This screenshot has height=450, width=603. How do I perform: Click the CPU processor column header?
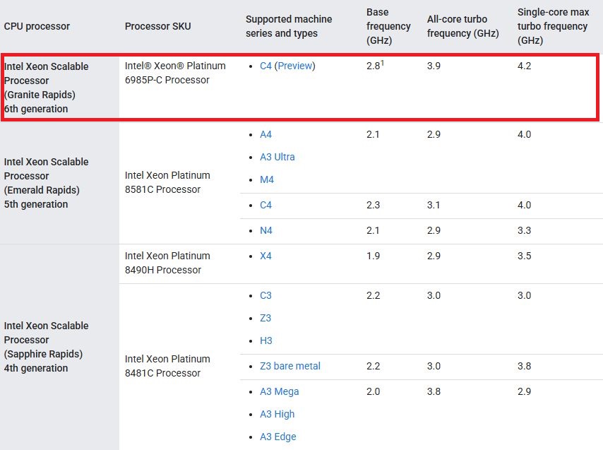click(37, 26)
